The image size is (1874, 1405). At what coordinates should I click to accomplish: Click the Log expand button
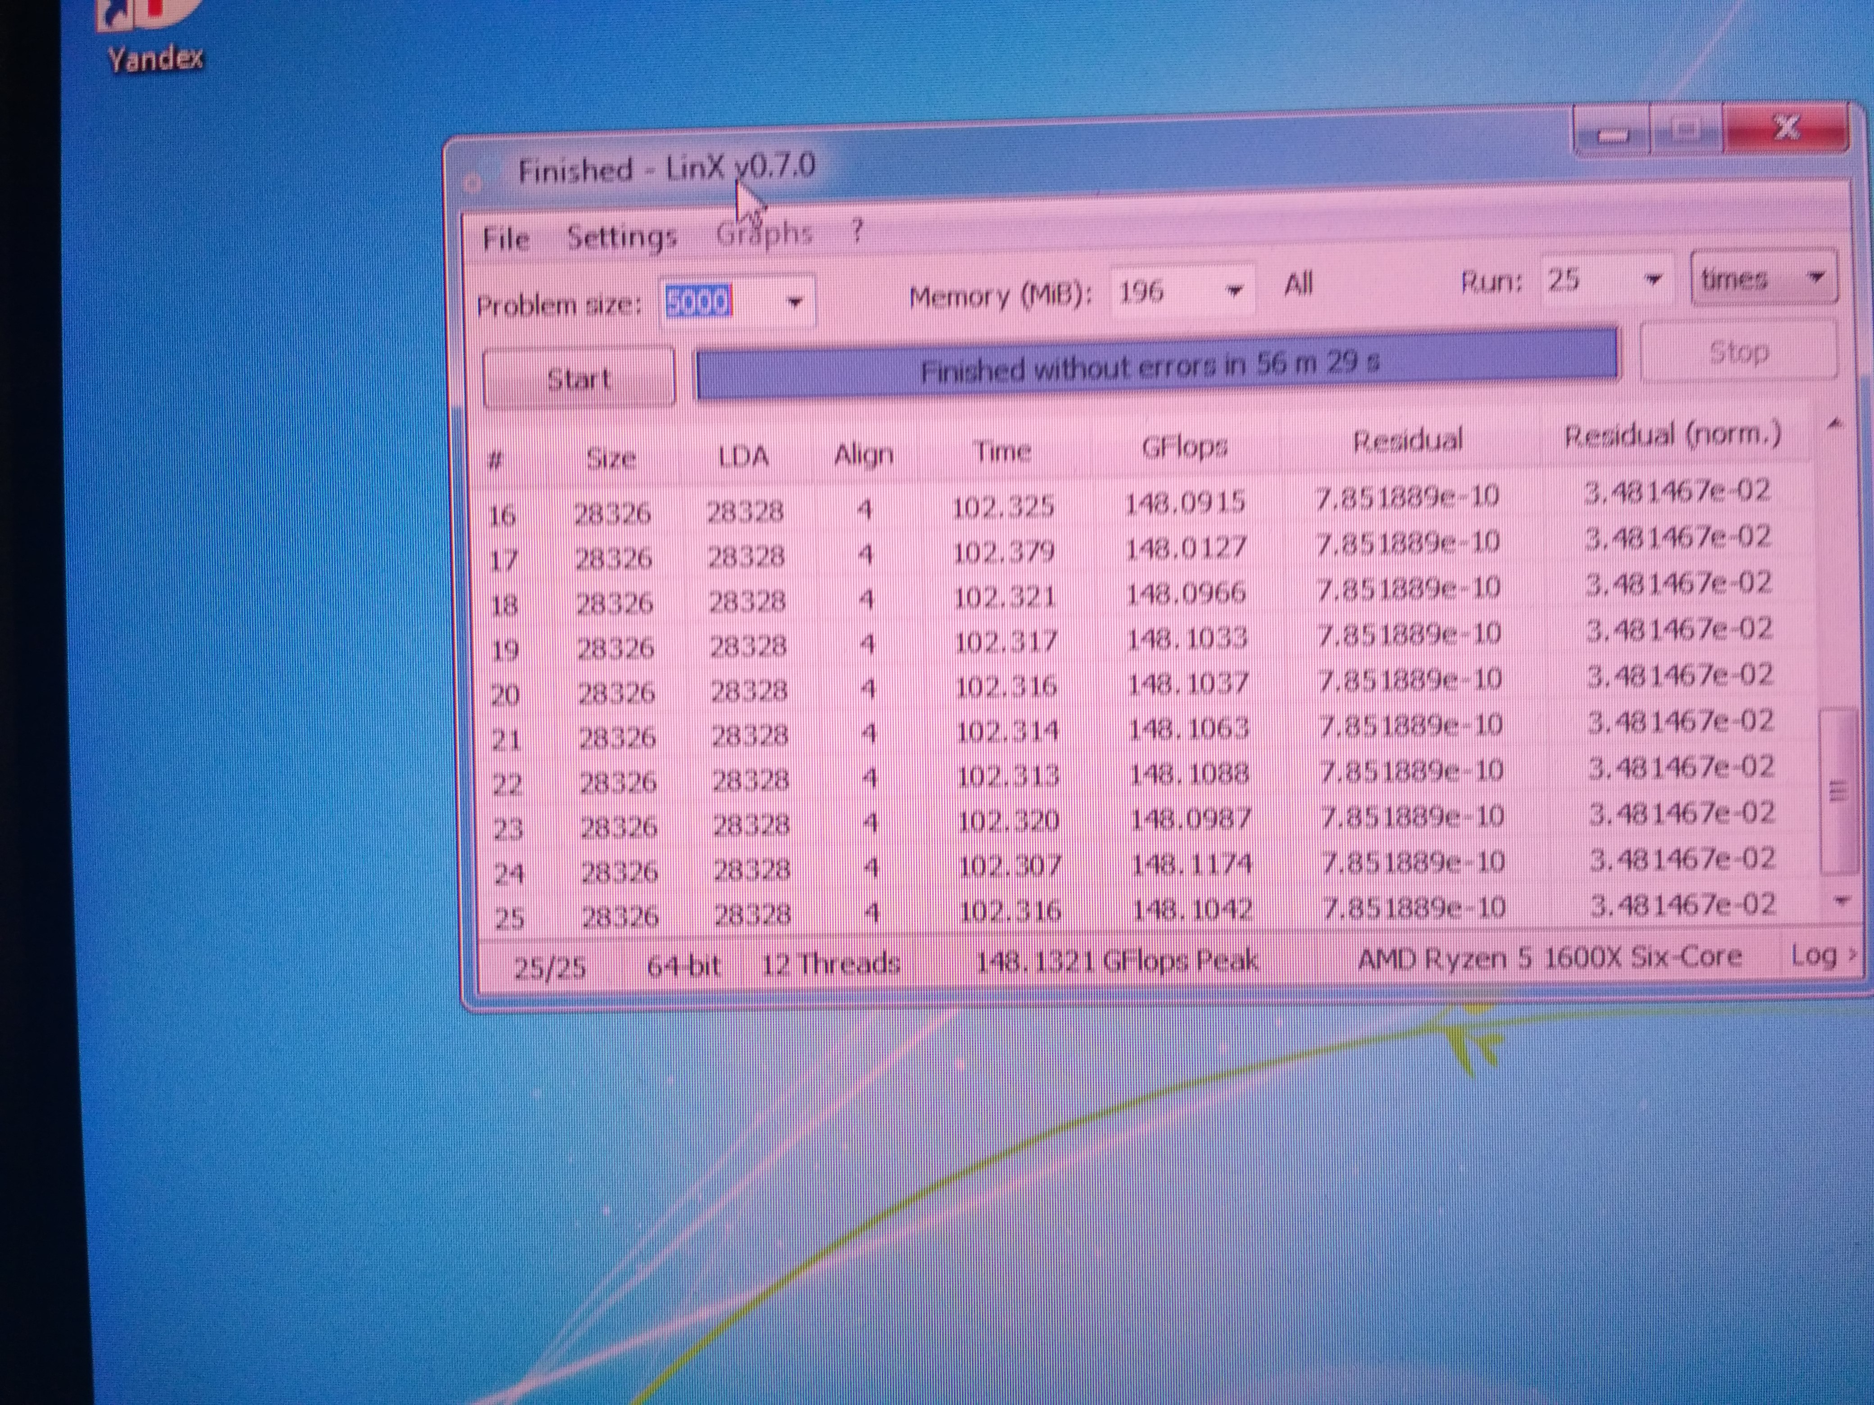click(1822, 955)
